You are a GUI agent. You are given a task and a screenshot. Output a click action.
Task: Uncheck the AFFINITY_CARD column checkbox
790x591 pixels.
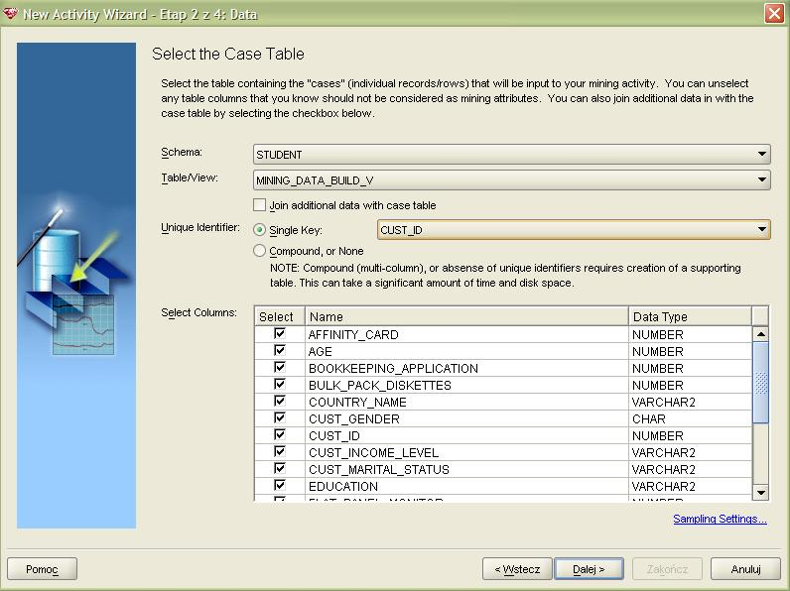(x=280, y=334)
